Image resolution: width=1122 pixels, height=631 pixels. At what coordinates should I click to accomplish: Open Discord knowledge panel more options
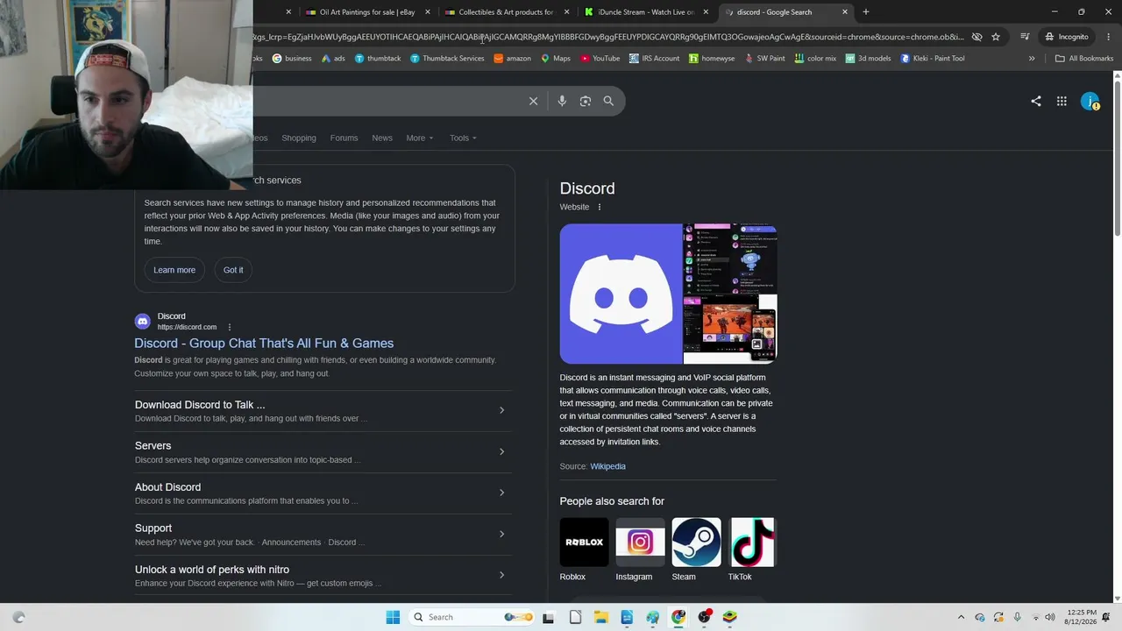click(x=600, y=207)
